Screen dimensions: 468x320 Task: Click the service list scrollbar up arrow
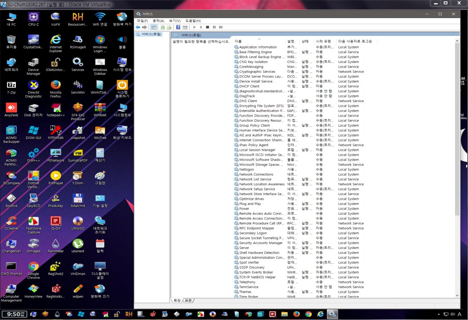pos(457,41)
